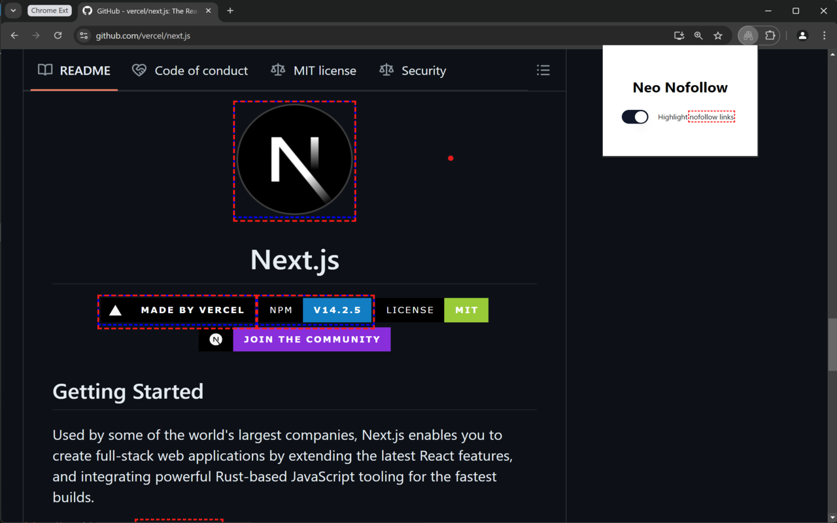837x523 pixels.
Task: Bookmark the page with the star icon
Action: click(718, 35)
